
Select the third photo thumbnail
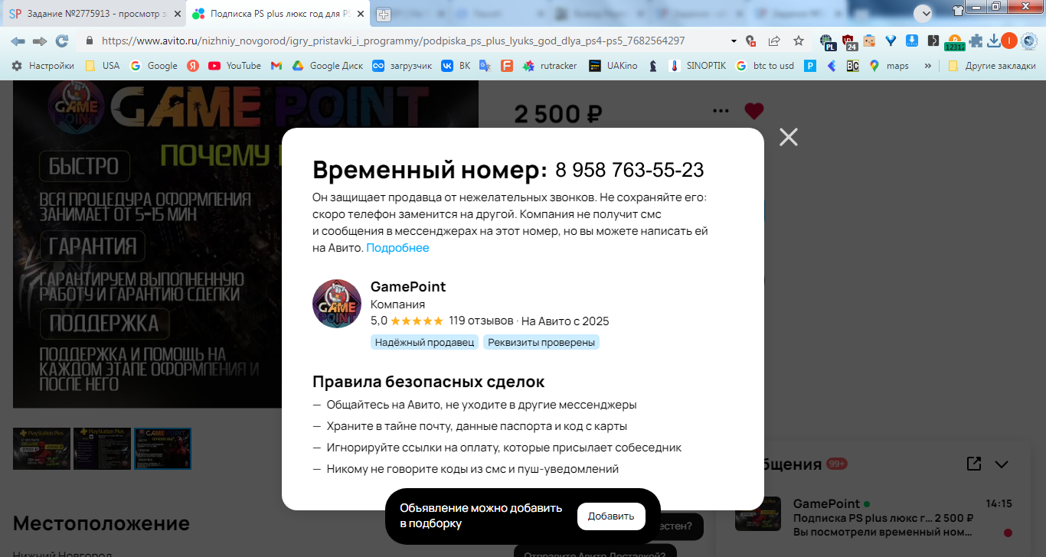(x=163, y=448)
